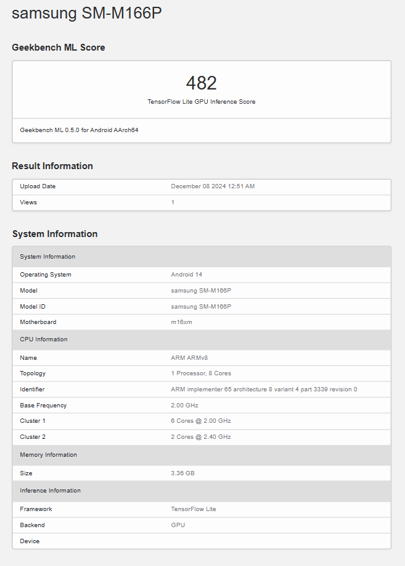This screenshot has height=566, width=405.
Task: Select the Memory Information table header
Action: [x=49, y=455]
